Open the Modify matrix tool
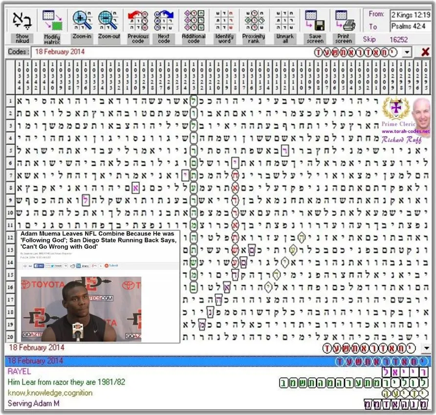 pyautogui.click(x=52, y=21)
